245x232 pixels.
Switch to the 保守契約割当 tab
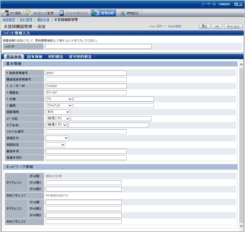pos(80,57)
